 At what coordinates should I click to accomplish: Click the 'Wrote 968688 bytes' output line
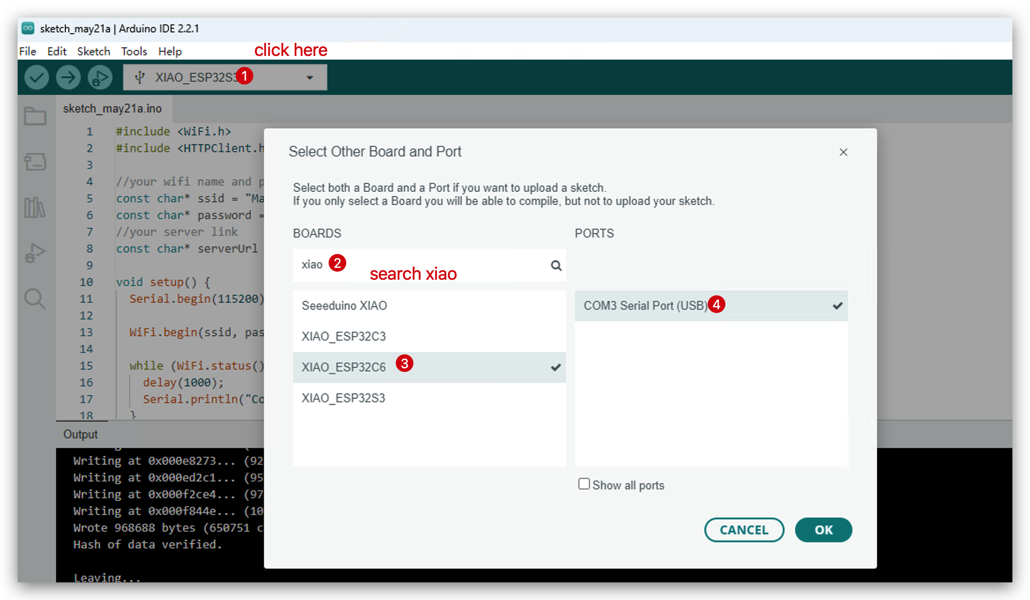168,528
